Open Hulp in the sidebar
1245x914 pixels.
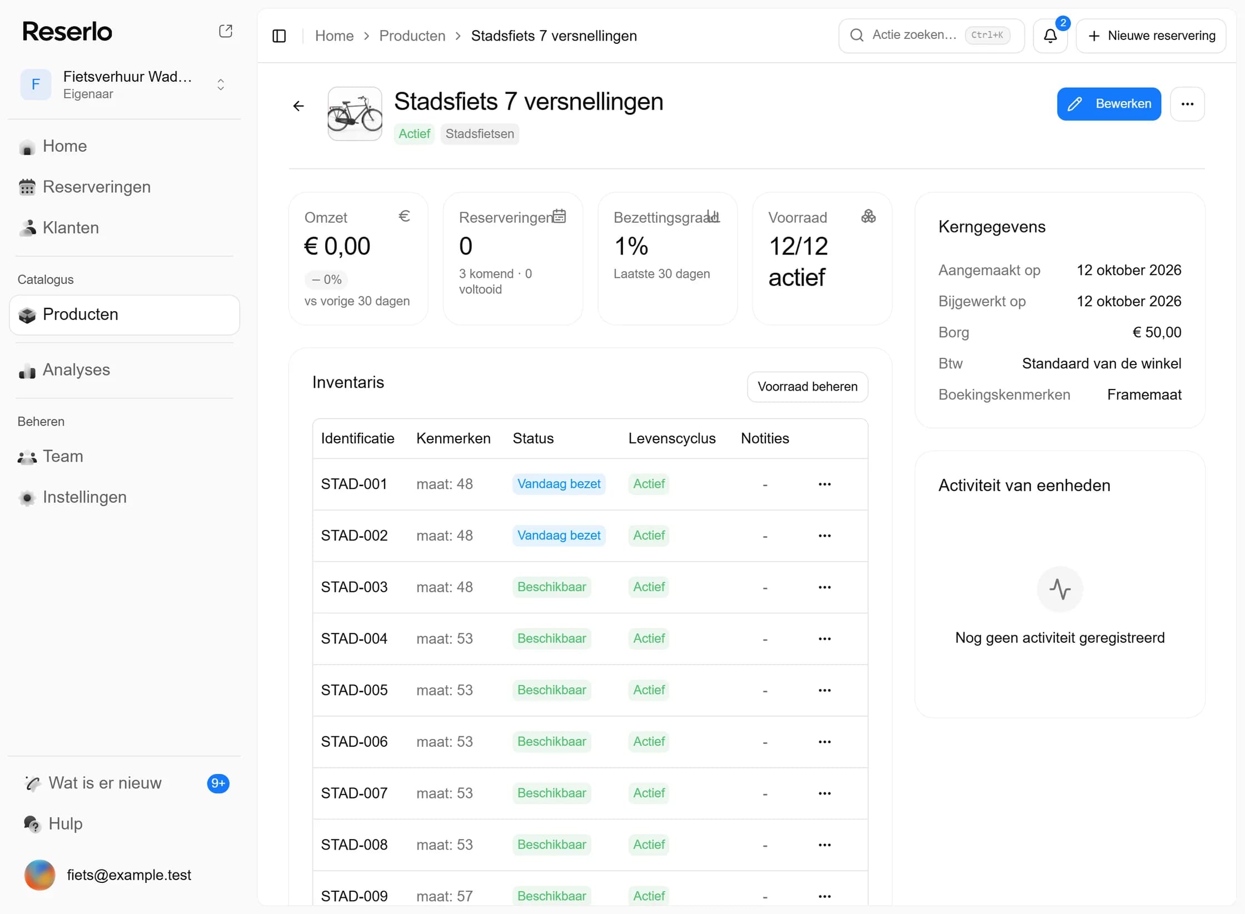click(x=124, y=824)
